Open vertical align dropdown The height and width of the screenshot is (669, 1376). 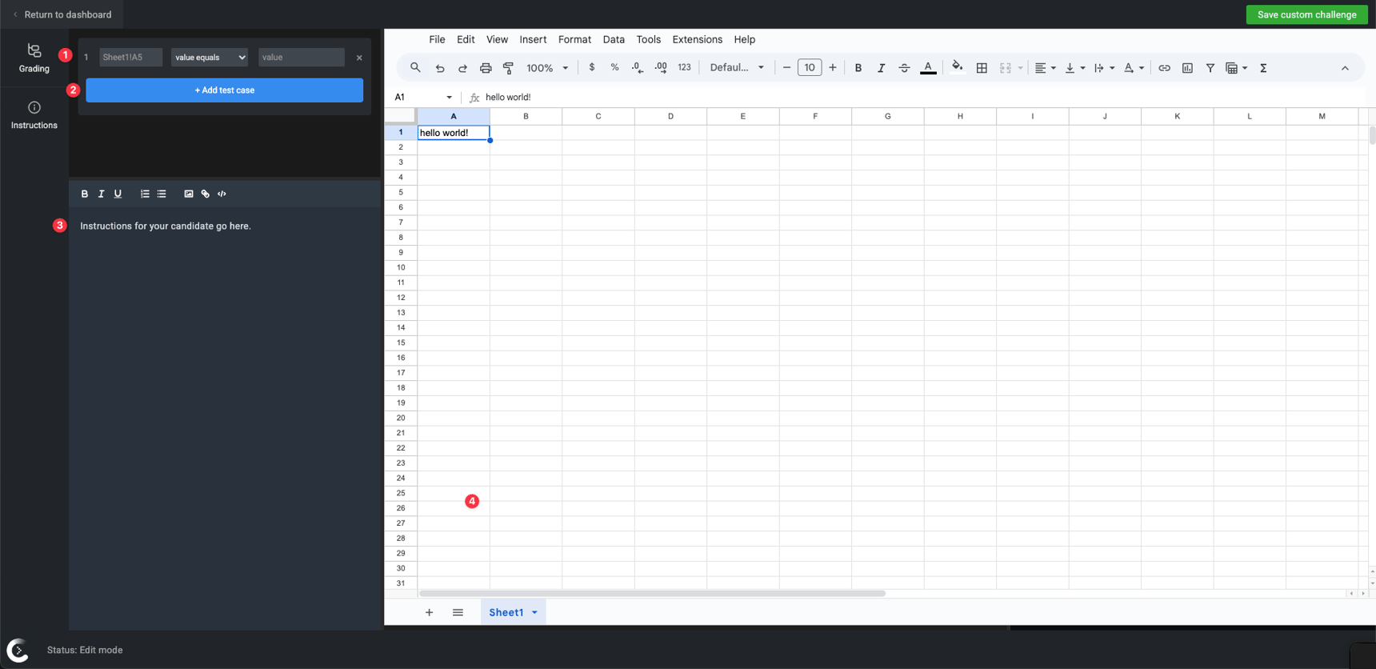point(1075,68)
